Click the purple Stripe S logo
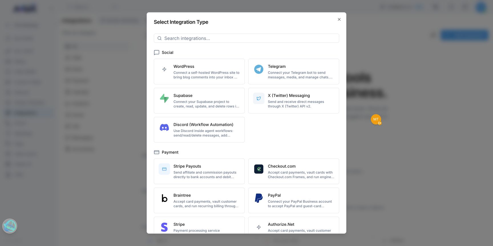 point(164,227)
